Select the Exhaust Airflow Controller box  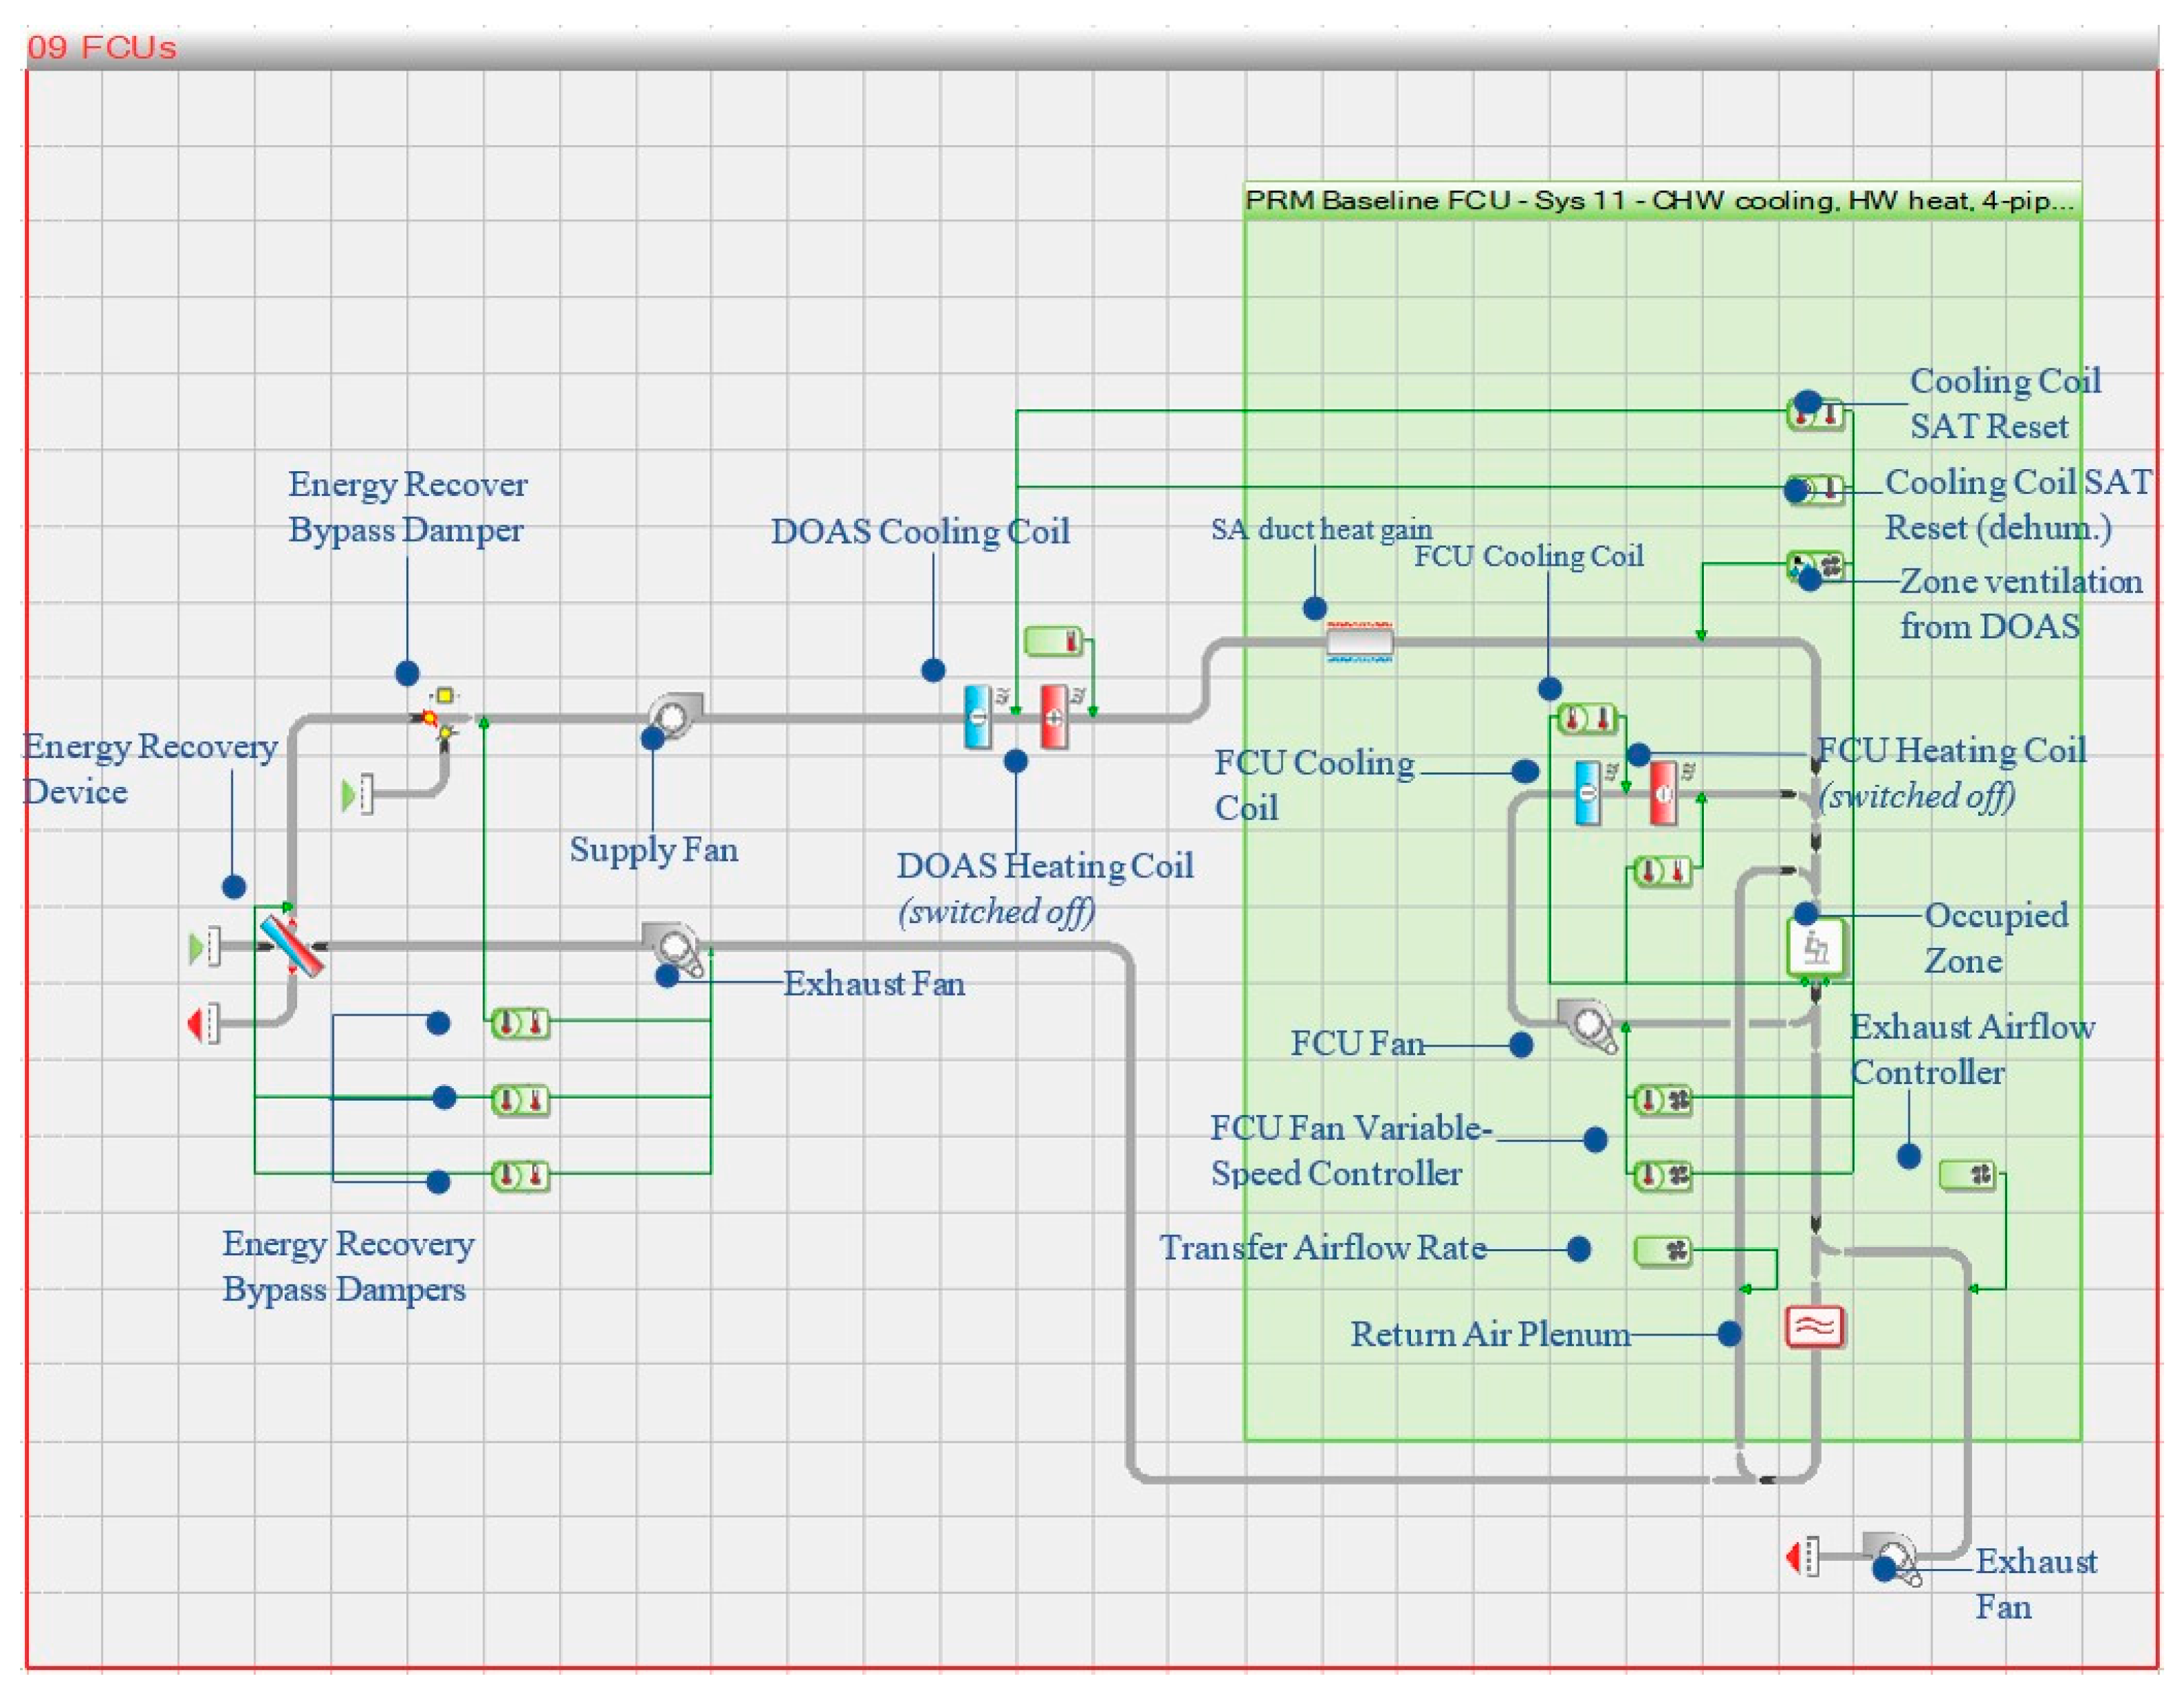click(1967, 1175)
